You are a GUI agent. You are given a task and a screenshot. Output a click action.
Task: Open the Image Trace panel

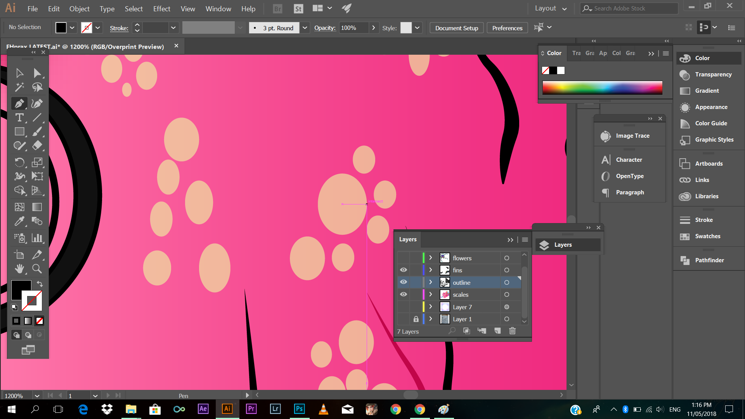pyautogui.click(x=629, y=136)
